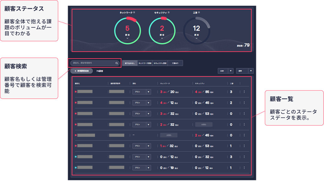This screenshot has width=324, height=182.
Task: Click the construction gauge showing 12
Action: 197,31
